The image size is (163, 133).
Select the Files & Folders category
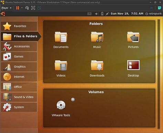[x=21, y=36]
